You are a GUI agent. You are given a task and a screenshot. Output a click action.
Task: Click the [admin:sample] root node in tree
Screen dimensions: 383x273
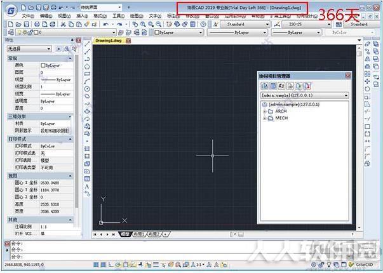point(294,104)
